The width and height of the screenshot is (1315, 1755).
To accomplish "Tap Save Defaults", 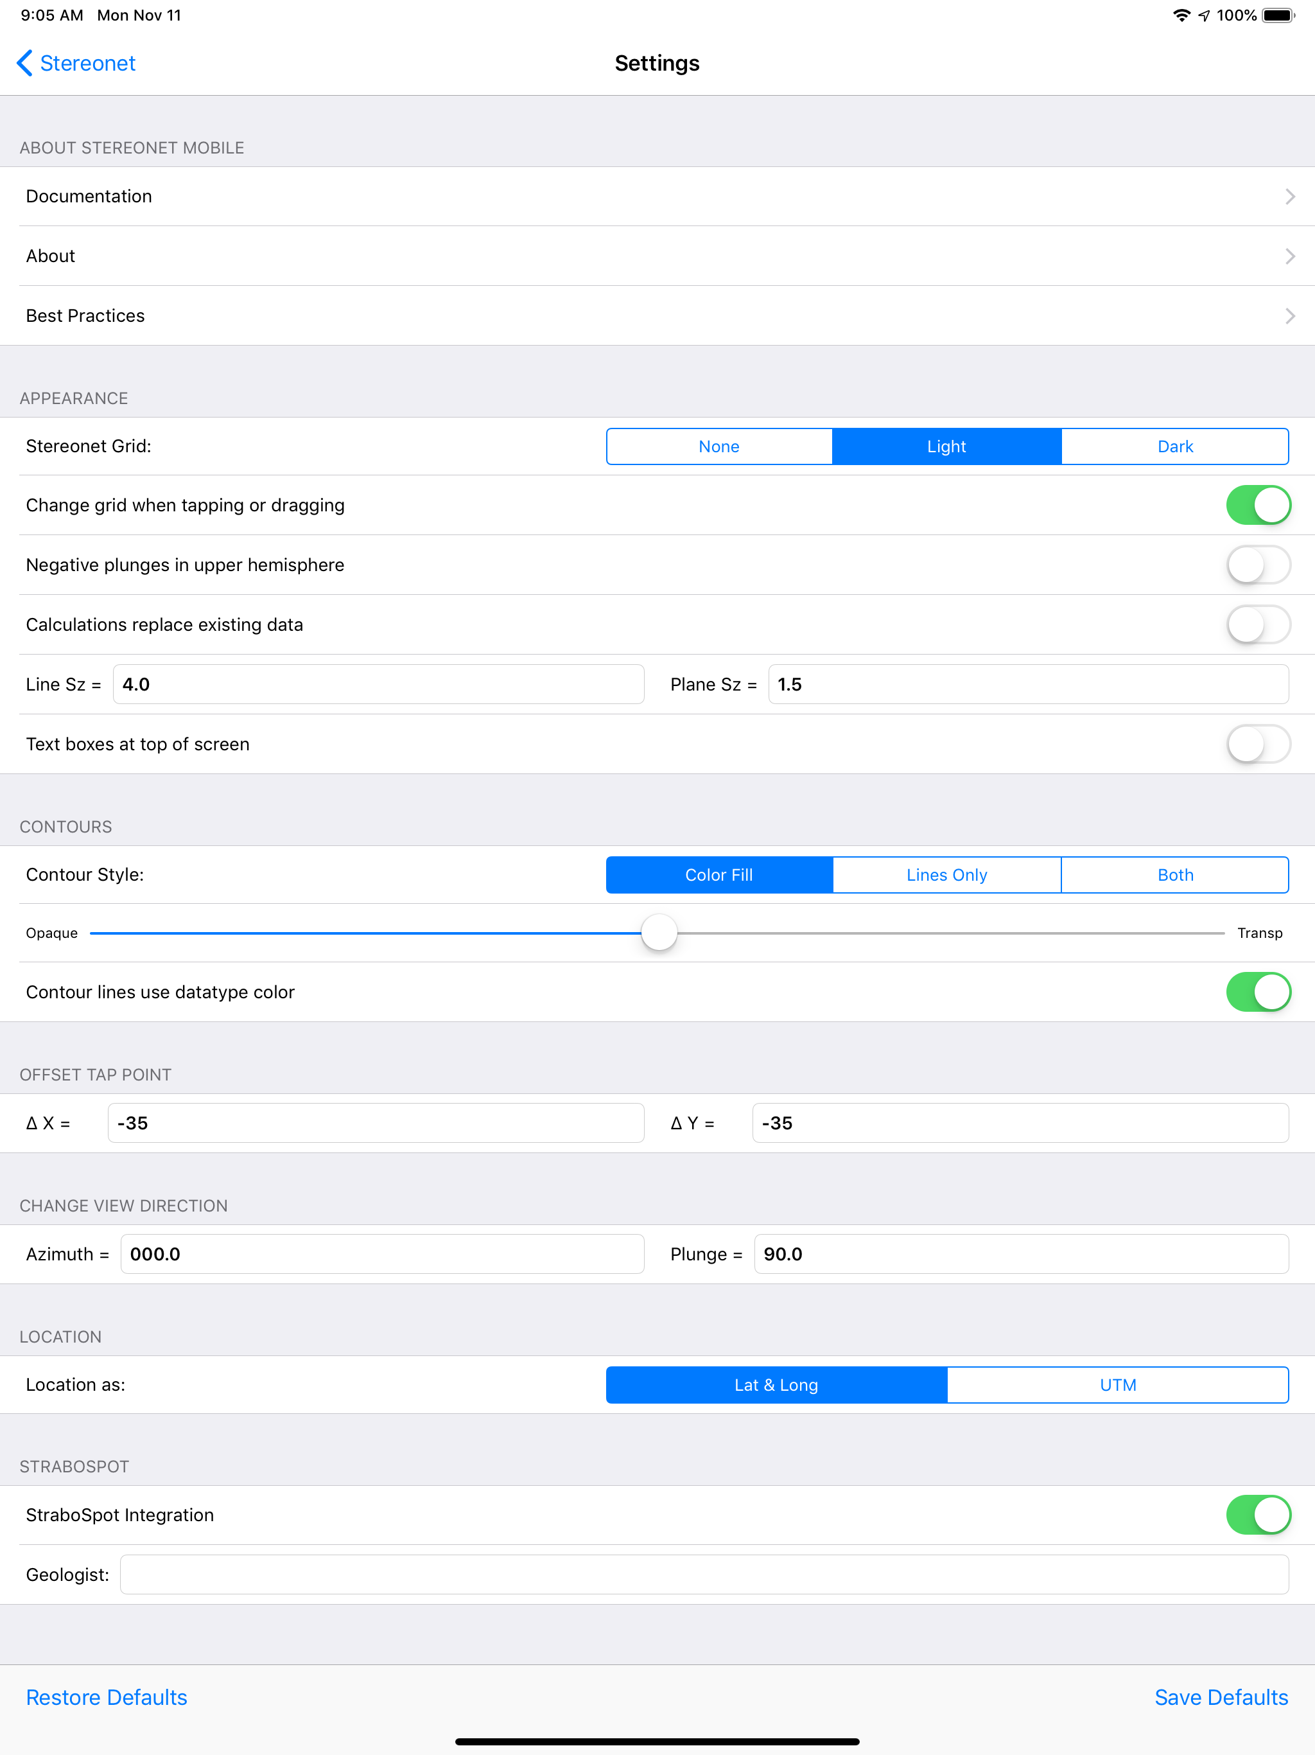I will [x=1221, y=1697].
